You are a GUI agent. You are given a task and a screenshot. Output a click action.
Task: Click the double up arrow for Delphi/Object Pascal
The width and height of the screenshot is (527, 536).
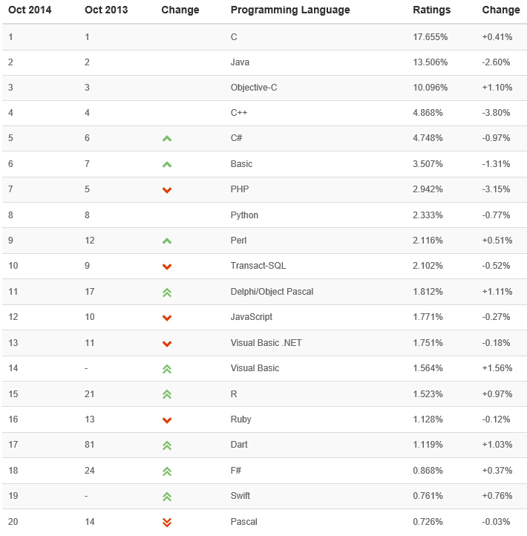(167, 292)
